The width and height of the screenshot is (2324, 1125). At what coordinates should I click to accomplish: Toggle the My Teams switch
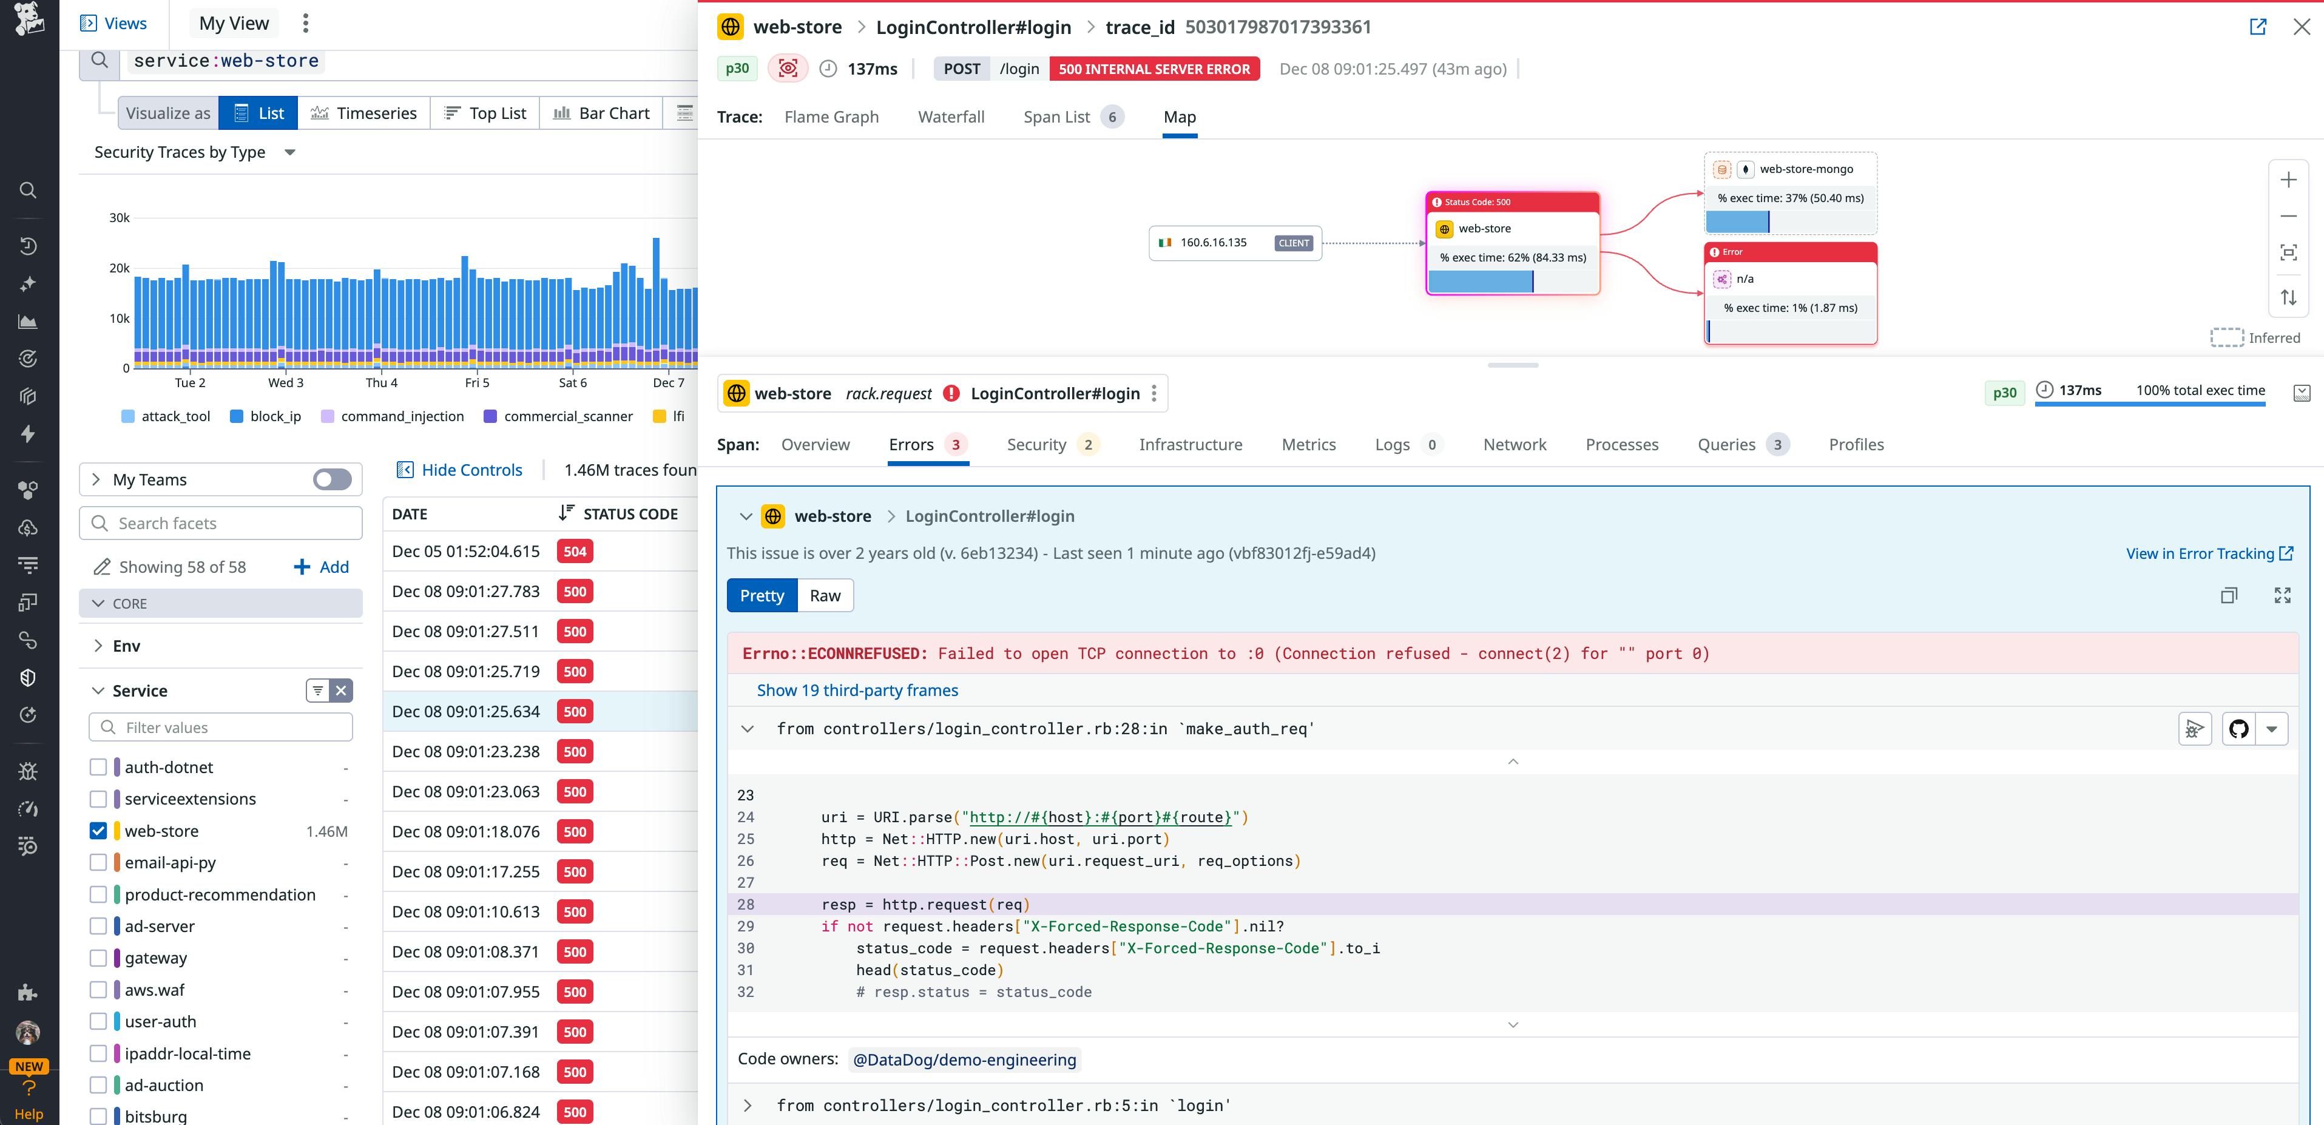click(x=331, y=479)
